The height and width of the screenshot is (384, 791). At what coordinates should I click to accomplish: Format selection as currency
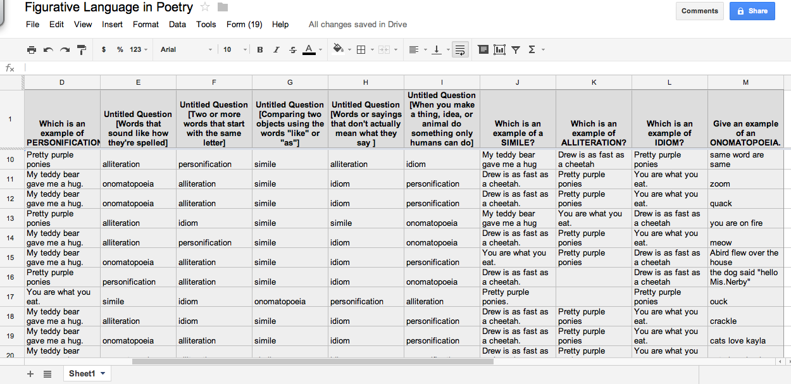pos(103,49)
